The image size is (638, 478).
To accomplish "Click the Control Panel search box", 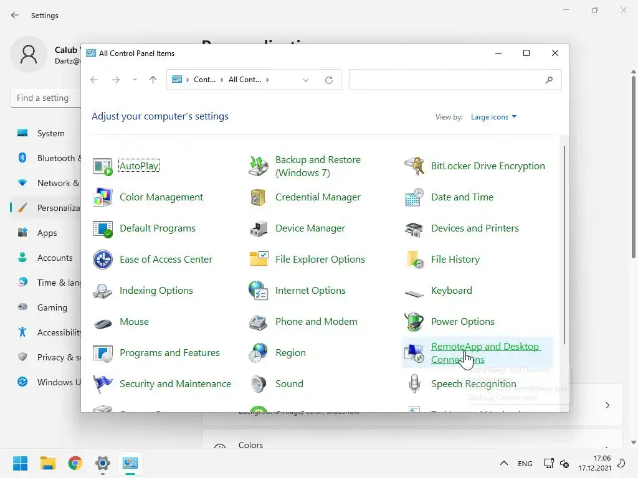I will (x=455, y=80).
